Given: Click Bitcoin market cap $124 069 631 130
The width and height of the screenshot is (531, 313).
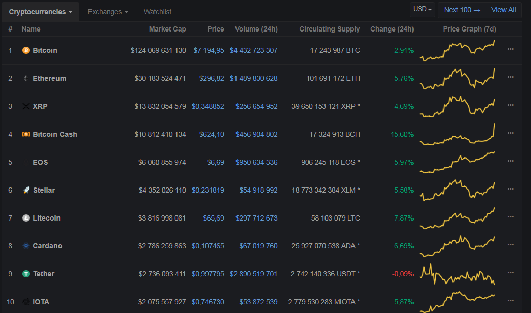Looking at the screenshot, I should coord(158,50).
